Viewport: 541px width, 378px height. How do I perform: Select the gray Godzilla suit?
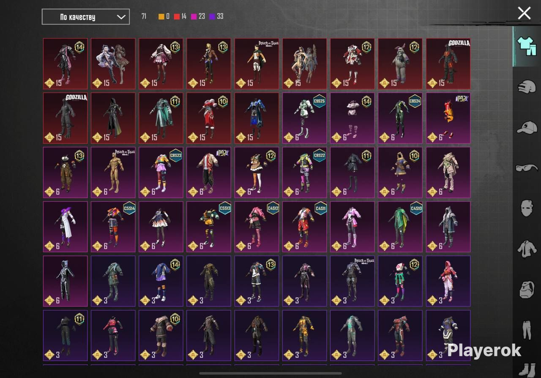pyautogui.click(x=66, y=118)
